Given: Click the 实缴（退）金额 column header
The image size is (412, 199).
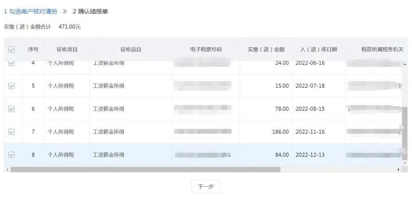Looking at the screenshot, I should pos(266,50).
